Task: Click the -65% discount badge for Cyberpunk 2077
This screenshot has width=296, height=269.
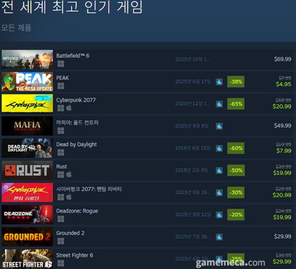Action: 236,104
